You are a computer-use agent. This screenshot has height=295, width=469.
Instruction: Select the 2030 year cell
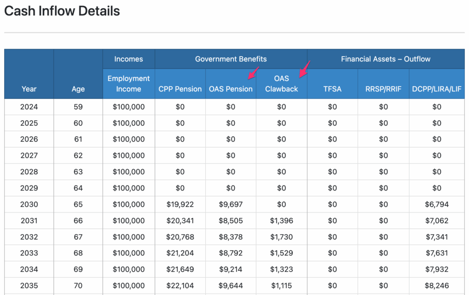pos(29,204)
